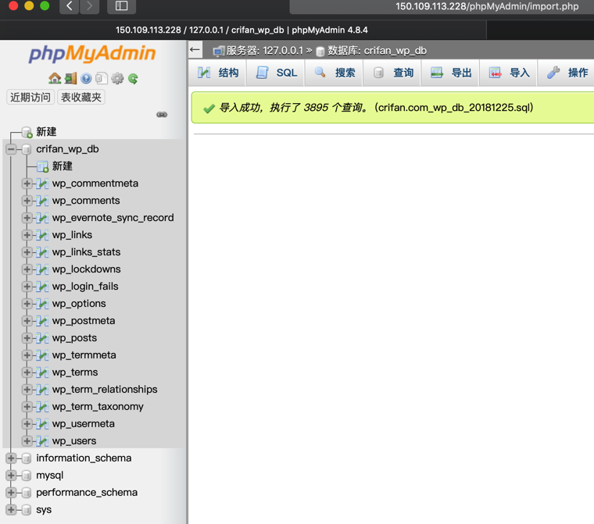Click the sys database cylinder icon
The image size is (594, 524).
click(26, 510)
